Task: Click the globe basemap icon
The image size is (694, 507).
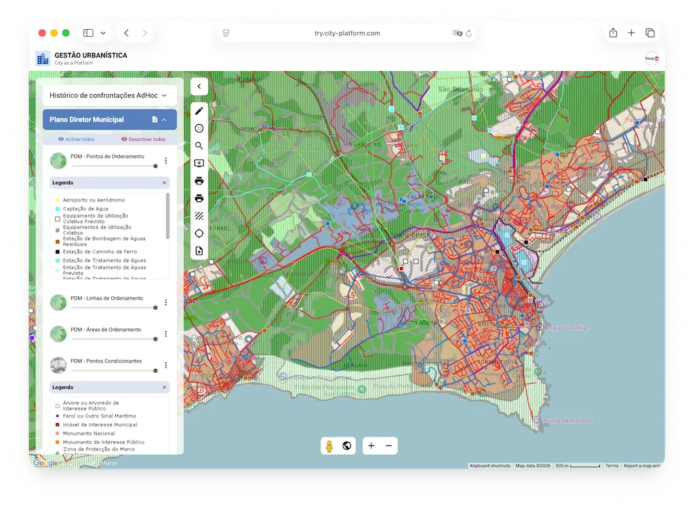Action: pos(347,446)
